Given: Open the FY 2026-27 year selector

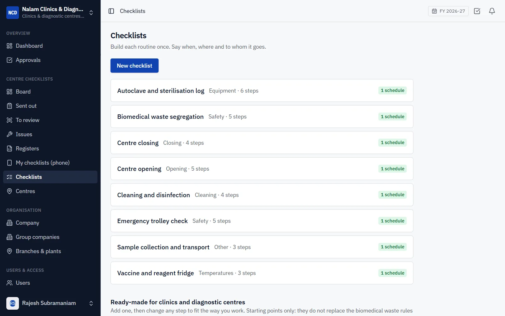Looking at the screenshot, I should (448, 11).
